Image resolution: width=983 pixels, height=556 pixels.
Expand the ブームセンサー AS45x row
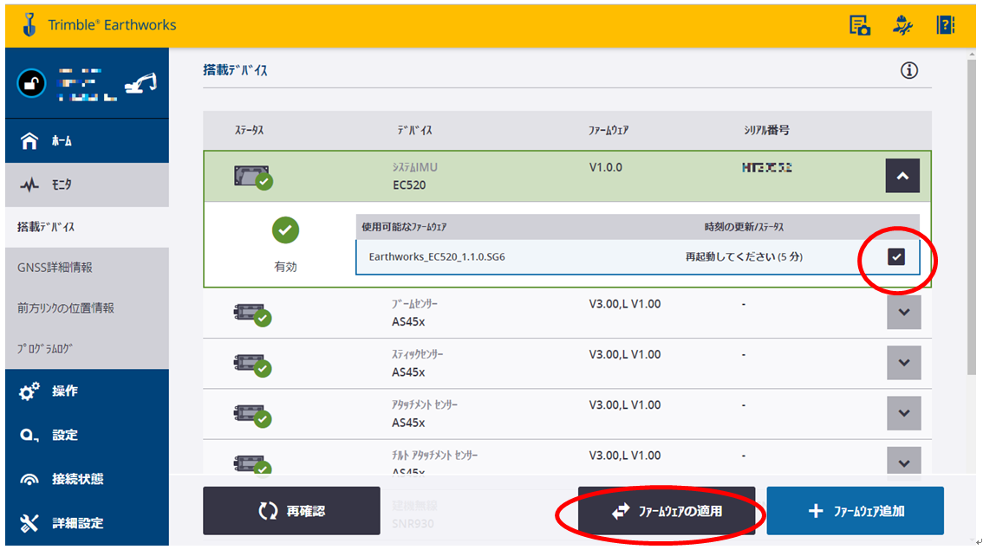[x=903, y=313]
